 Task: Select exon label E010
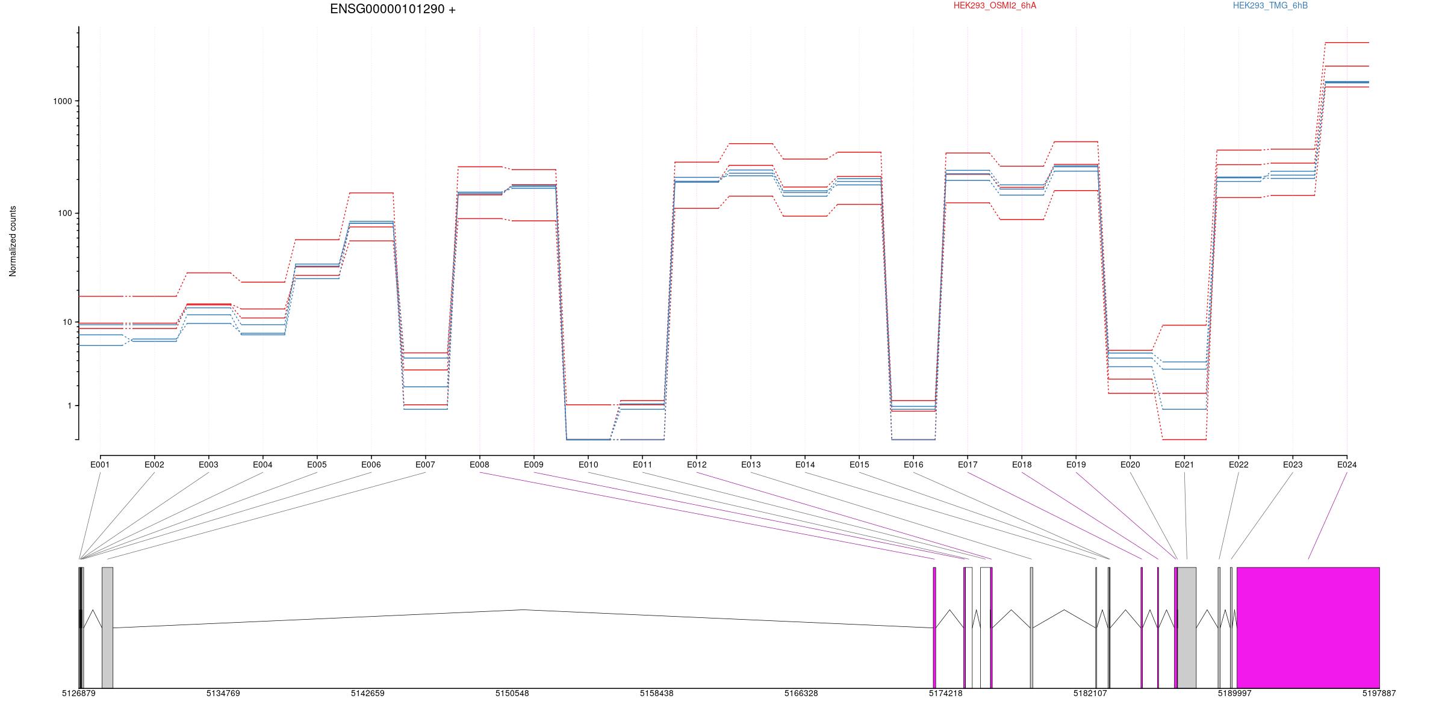pyautogui.click(x=588, y=464)
